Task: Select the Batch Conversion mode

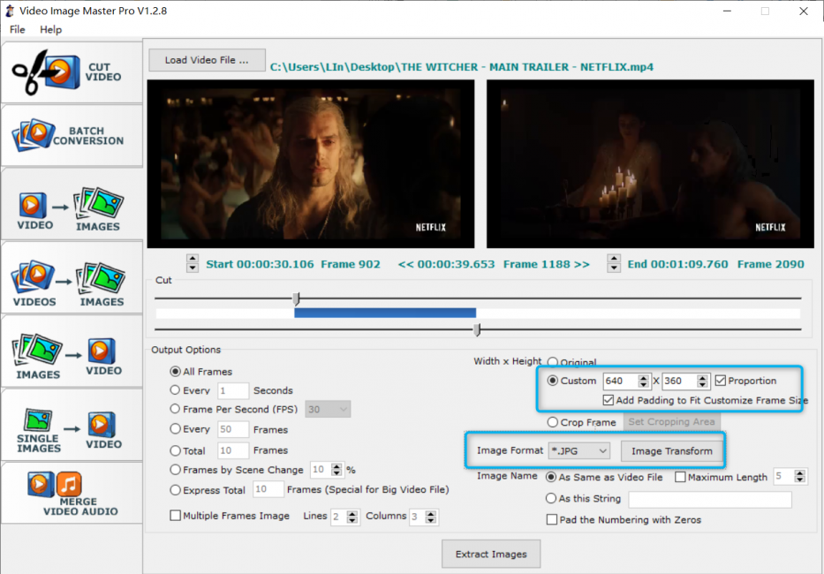Action: [x=71, y=135]
